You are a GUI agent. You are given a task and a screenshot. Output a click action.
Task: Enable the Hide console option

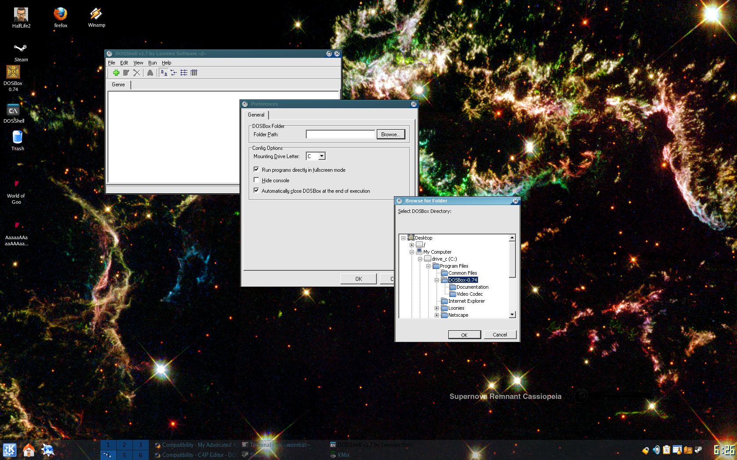[x=257, y=180]
